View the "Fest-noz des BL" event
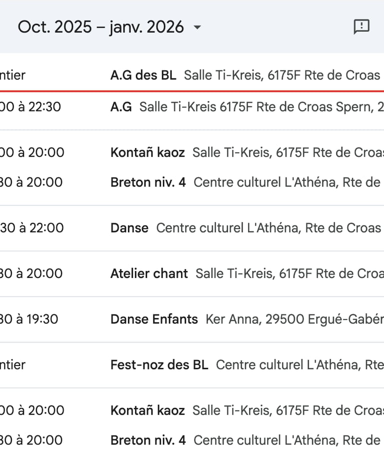 [x=159, y=364]
